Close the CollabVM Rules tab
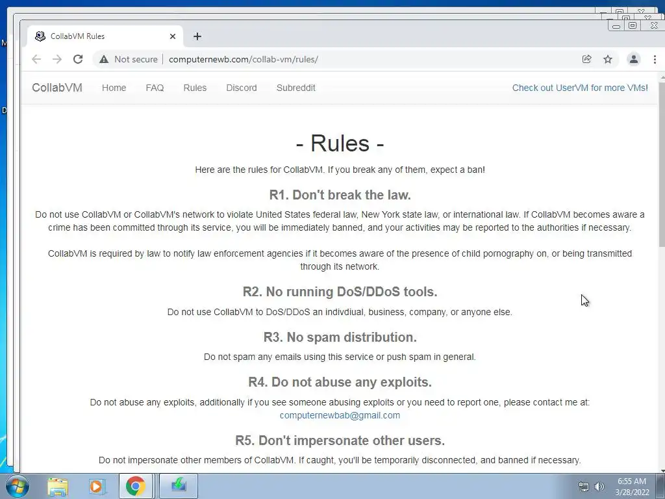This screenshot has height=499, width=665. (173, 36)
